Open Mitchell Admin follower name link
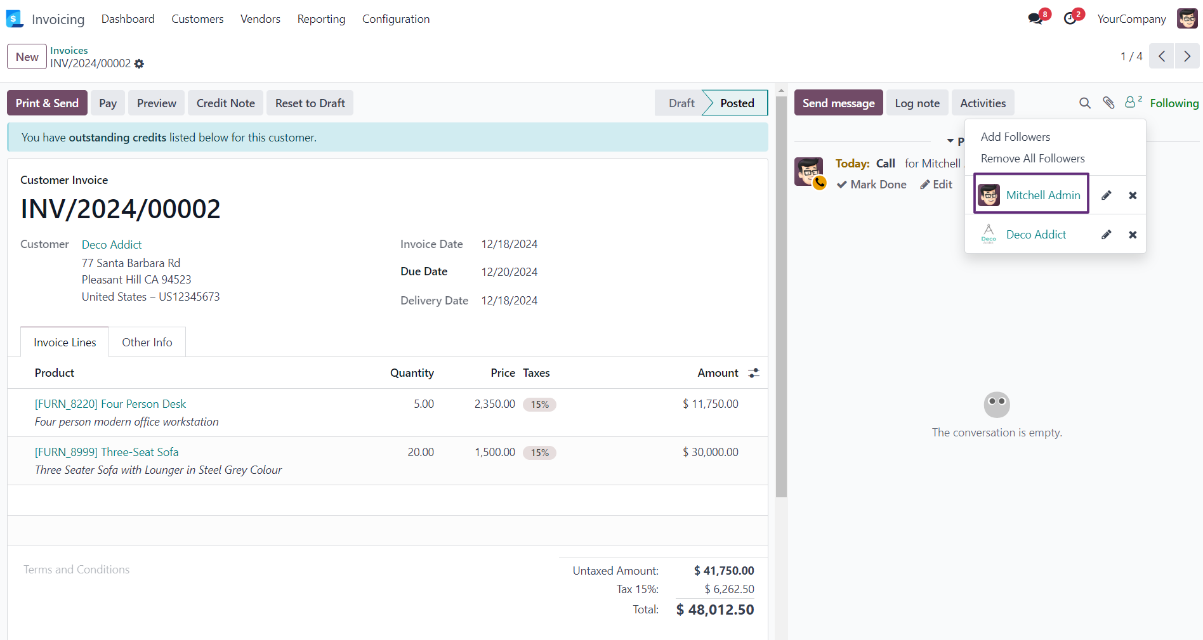The width and height of the screenshot is (1203, 640). pyautogui.click(x=1043, y=195)
